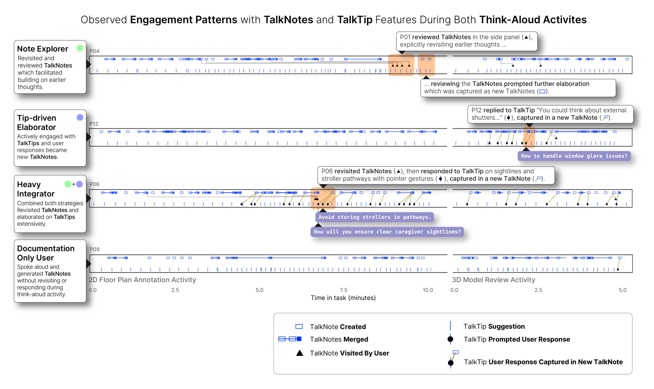654x389 pixels.
Task: Click the '3D Model Review Activity' axis title
Action: (x=494, y=280)
